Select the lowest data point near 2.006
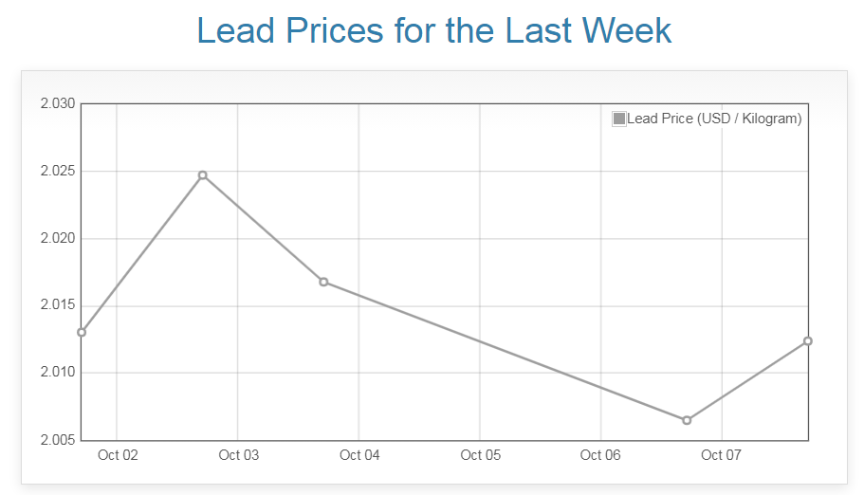 point(687,420)
